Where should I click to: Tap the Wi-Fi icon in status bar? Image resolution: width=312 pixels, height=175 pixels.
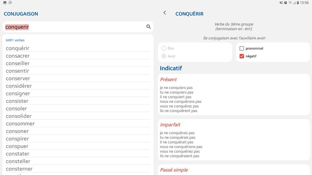point(290,3)
